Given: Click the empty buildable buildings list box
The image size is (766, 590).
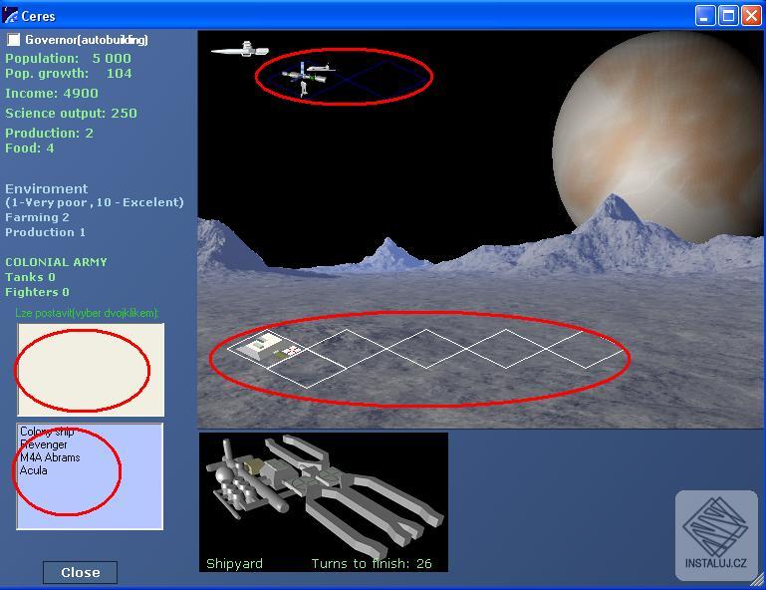Looking at the screenshot, I should (91, 370).
